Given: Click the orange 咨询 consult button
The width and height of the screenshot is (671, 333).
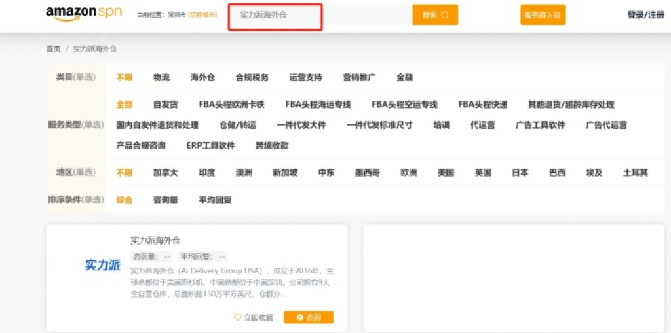Looking at the screenshot, I should click(309, 317).
